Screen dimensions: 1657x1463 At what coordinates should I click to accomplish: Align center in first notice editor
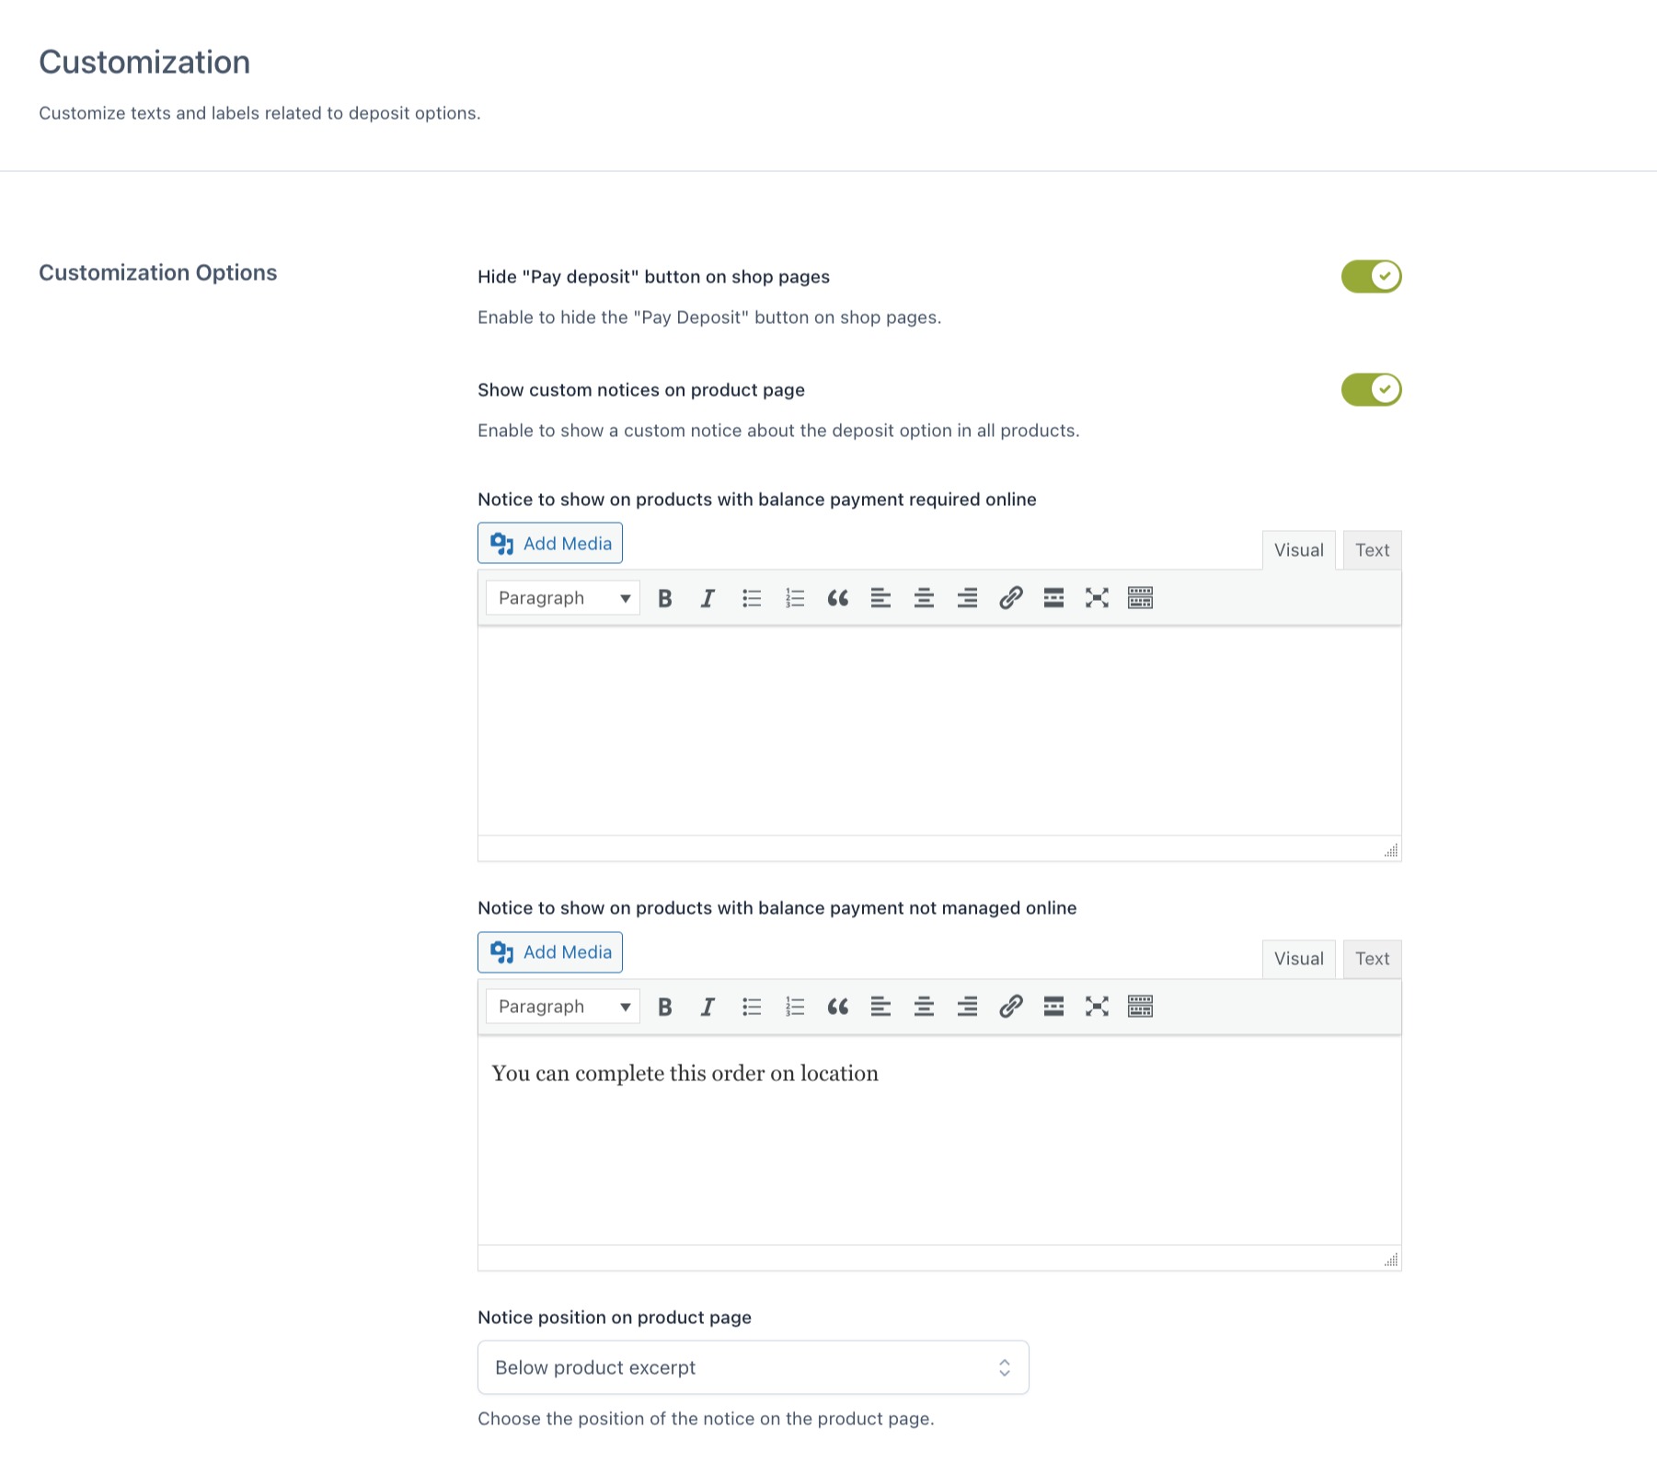(x=924, y=599)
